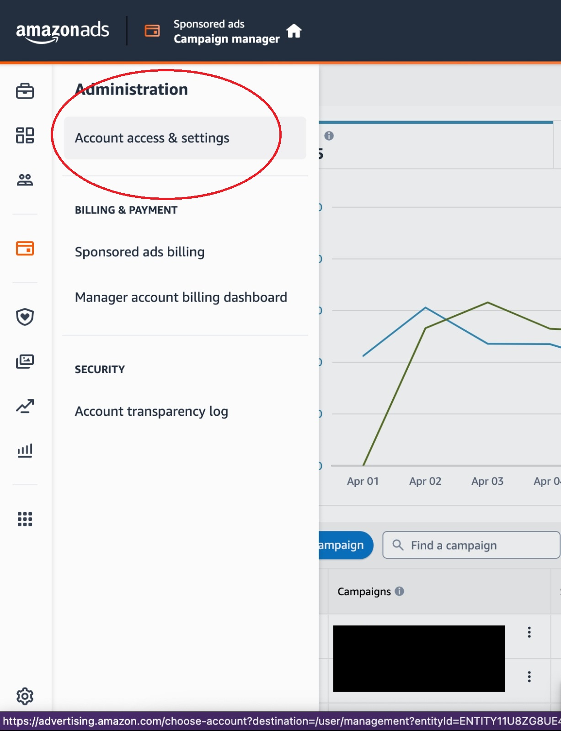561x731 pixels.
Task: Open the trending line chart sidebar icon
Action: tap(25, 406)
